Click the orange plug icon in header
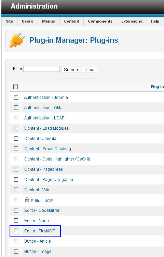 click(17, 40)
